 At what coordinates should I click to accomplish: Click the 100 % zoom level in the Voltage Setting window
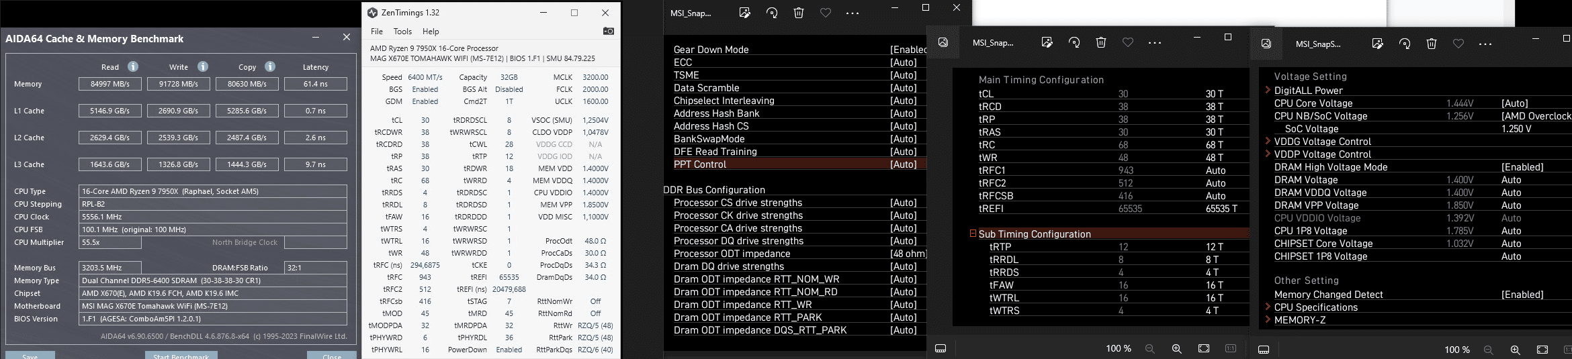1457,350
